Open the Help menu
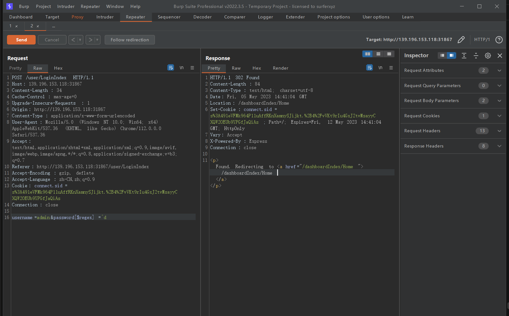 click(135, 6)
